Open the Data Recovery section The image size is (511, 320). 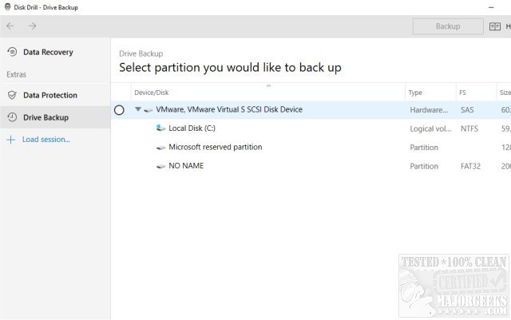pos(48,52)
